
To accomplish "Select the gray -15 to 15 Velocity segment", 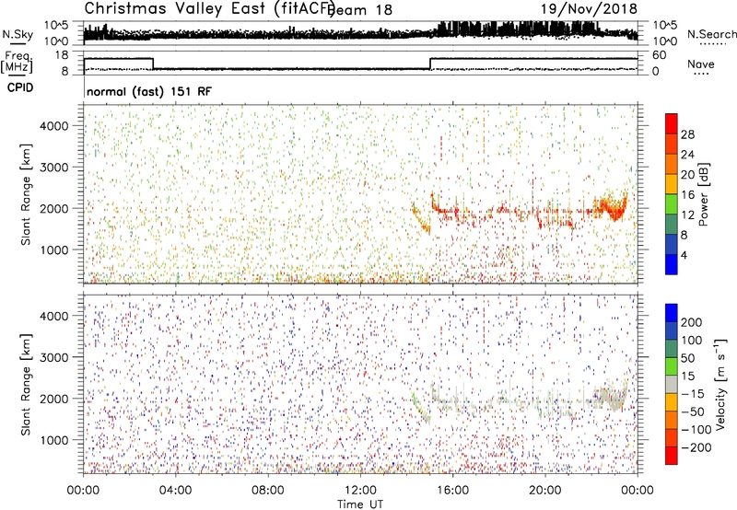I will pos(672,385).
